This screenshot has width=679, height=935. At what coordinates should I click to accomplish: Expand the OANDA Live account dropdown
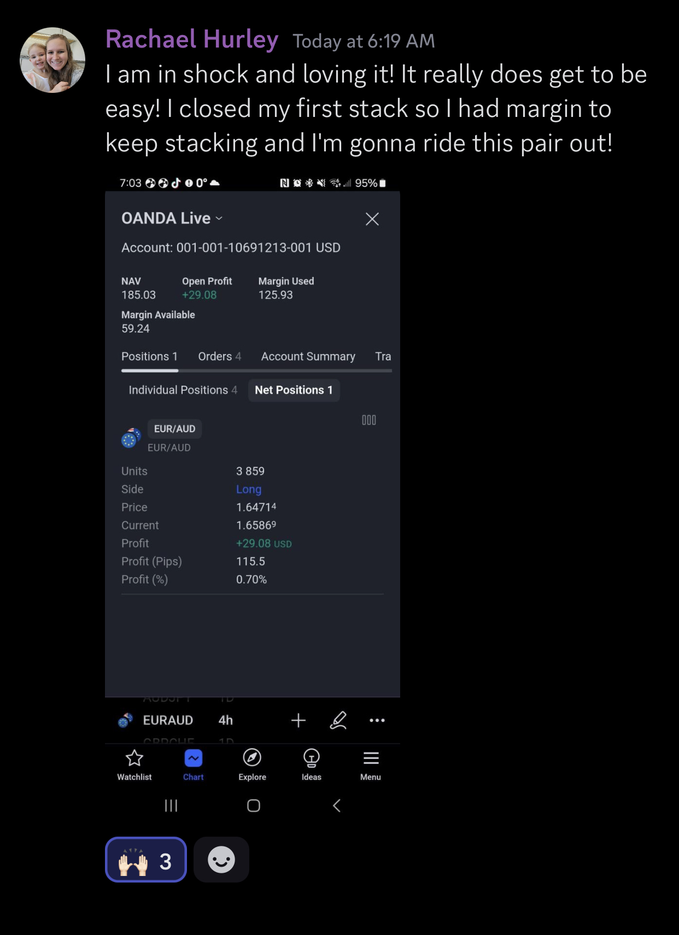[x=172, y=218]
